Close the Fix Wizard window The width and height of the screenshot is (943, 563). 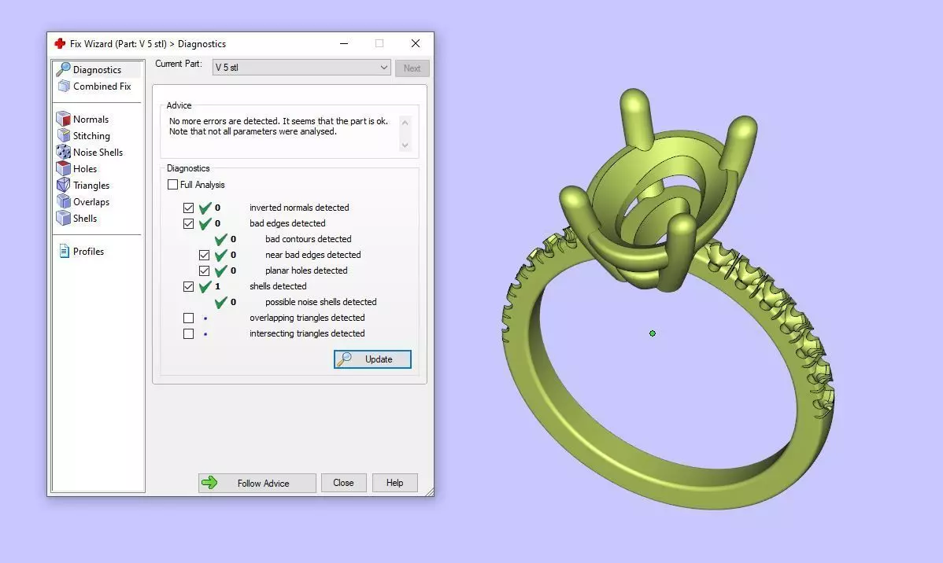point(416,43)
